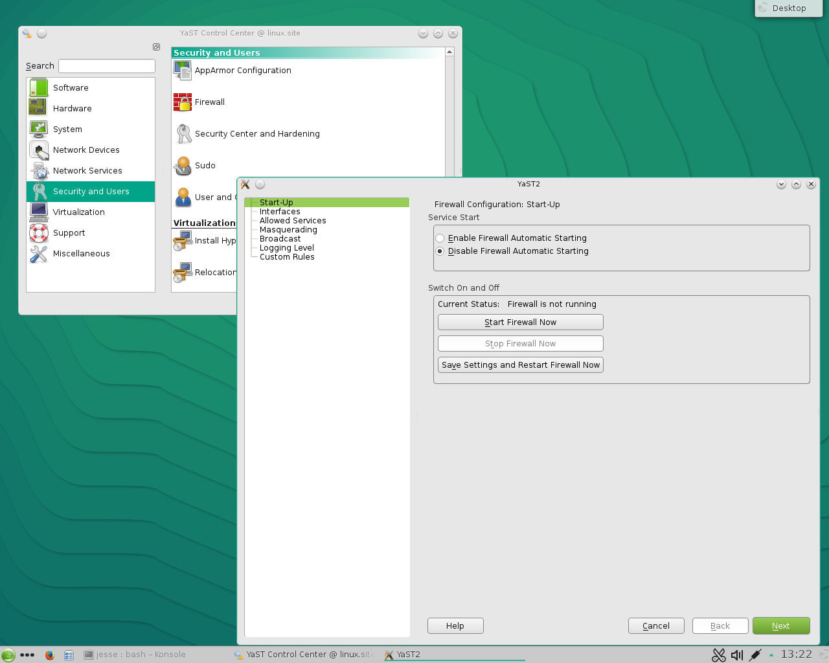Click the Install Hypervisor icon
829x663 pixels.
click(183, 240)
